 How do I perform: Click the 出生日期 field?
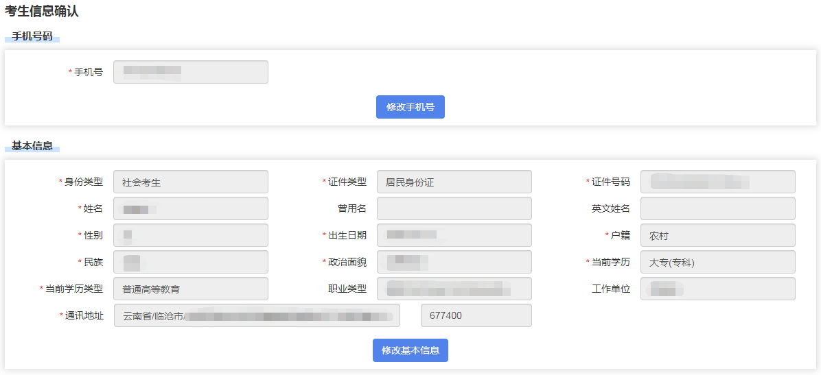454,236
